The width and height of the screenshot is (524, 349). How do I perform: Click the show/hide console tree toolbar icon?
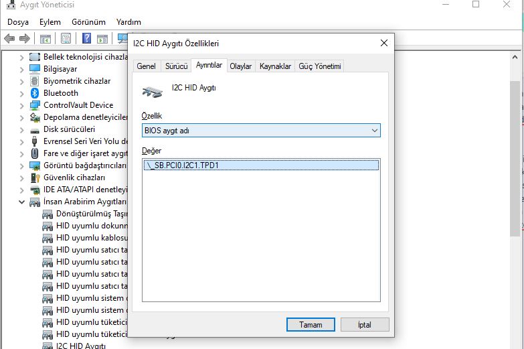point(46,39)
